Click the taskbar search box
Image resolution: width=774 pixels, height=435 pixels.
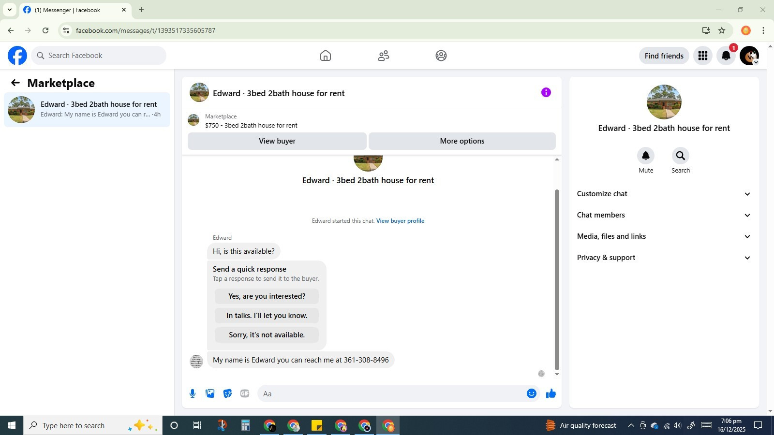coord(93,425)
